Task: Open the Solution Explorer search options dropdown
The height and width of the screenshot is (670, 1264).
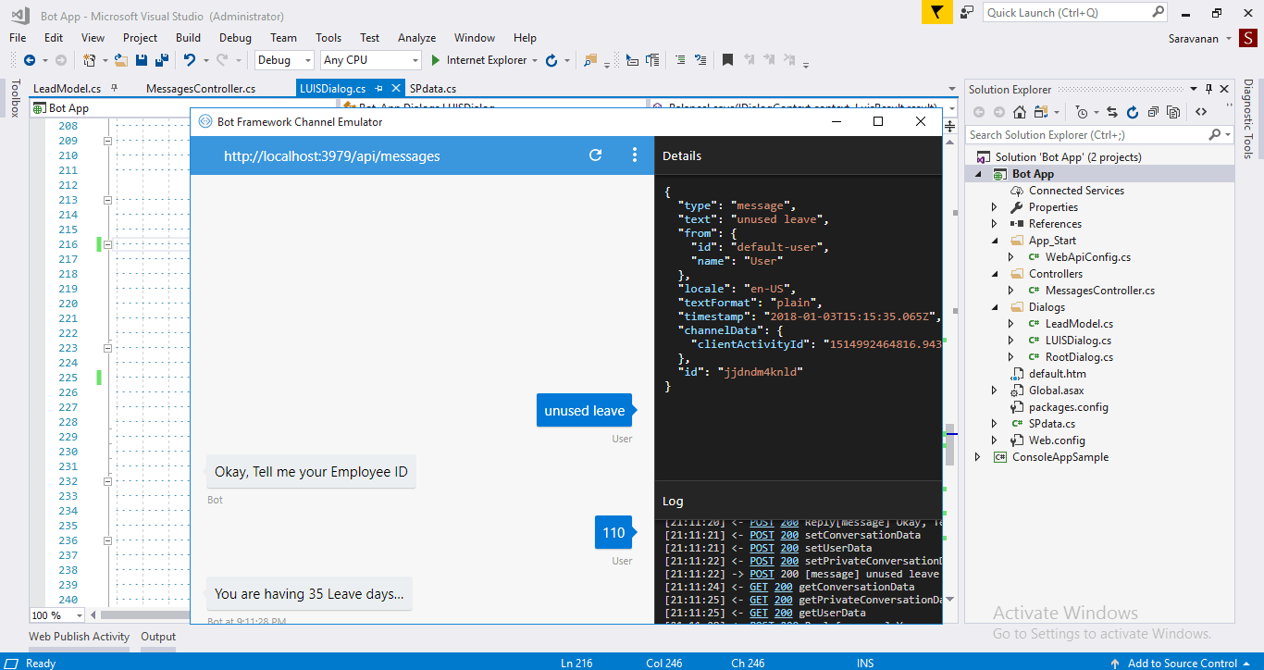Action: pyautogui.click(x=1228, y=135)
